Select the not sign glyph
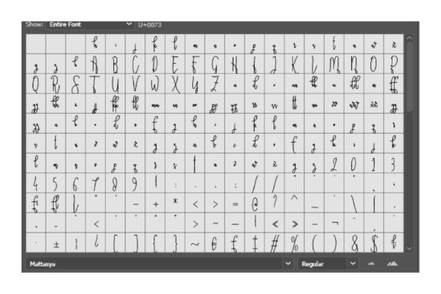441x294 pixels. point(334,223)
